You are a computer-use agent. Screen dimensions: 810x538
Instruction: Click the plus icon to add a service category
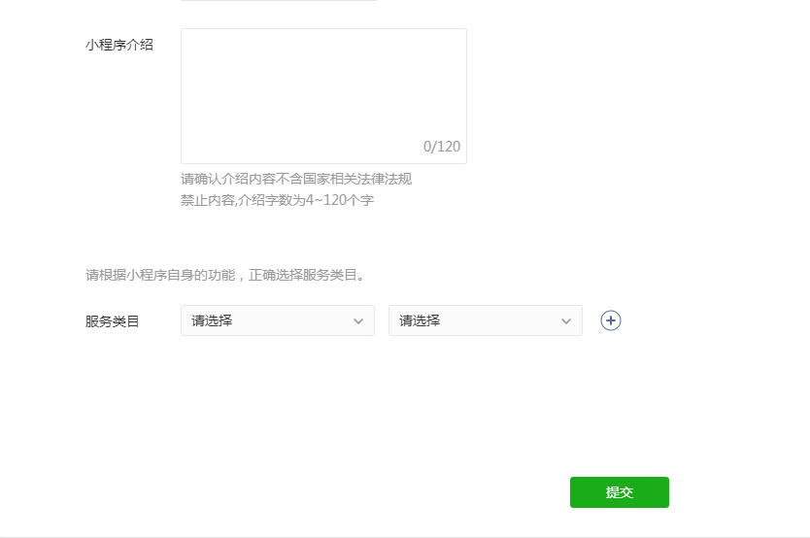click(611, 320)
